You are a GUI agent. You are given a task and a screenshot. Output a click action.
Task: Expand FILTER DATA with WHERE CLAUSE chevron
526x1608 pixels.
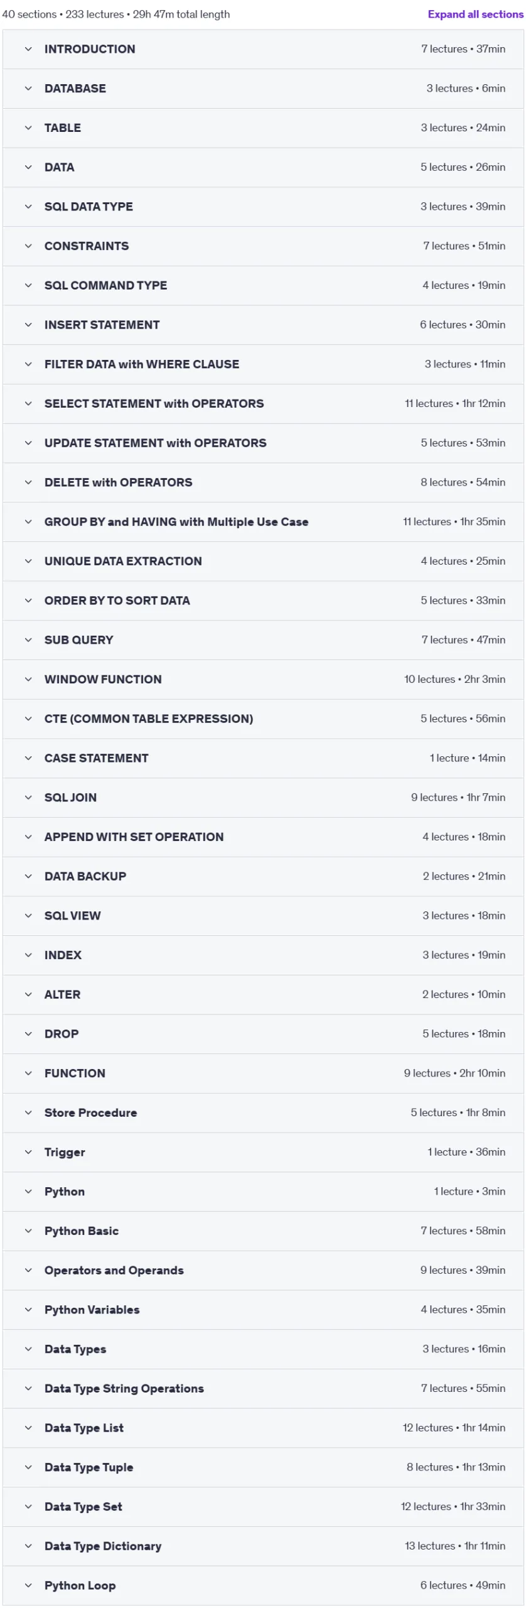[28, 364]
